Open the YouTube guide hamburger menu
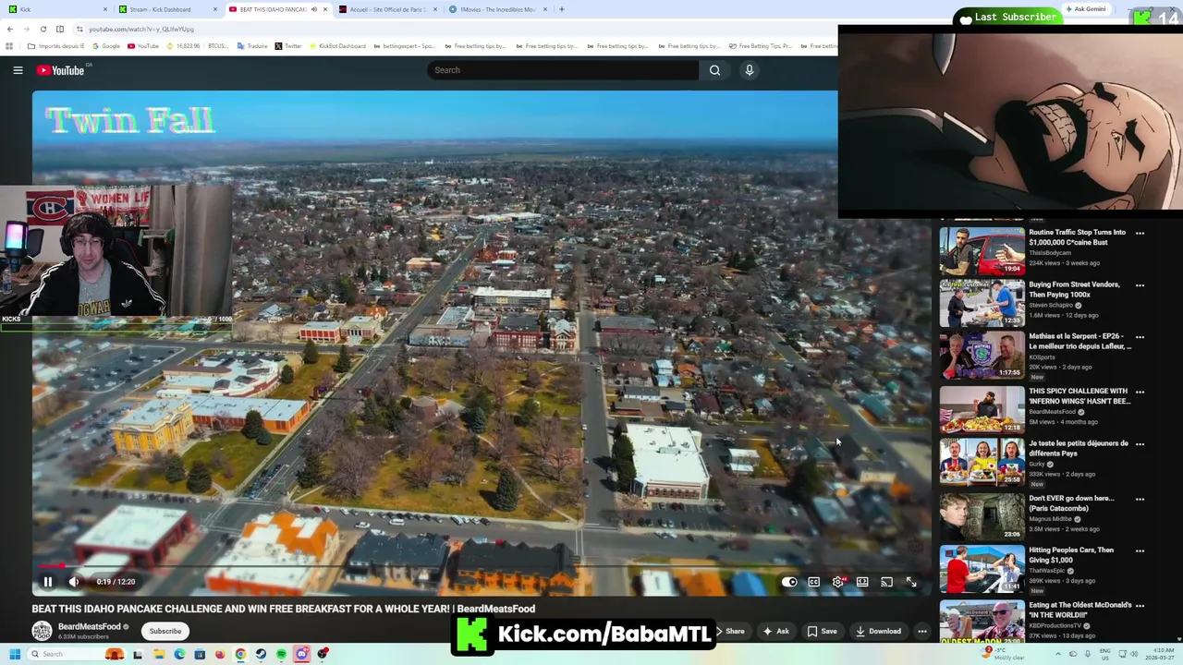This screenshot has height=665, width=1183. click(18, 70)
